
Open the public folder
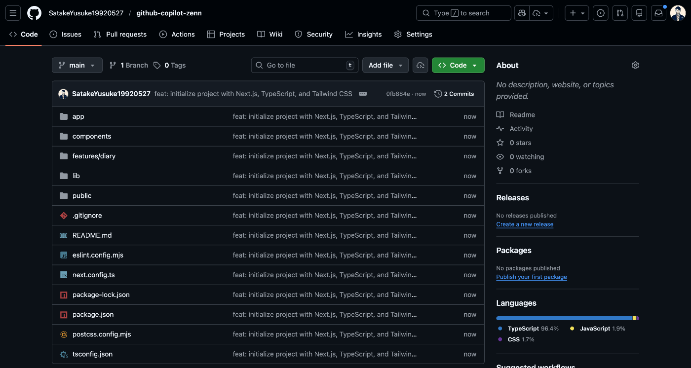coord(82,195)
